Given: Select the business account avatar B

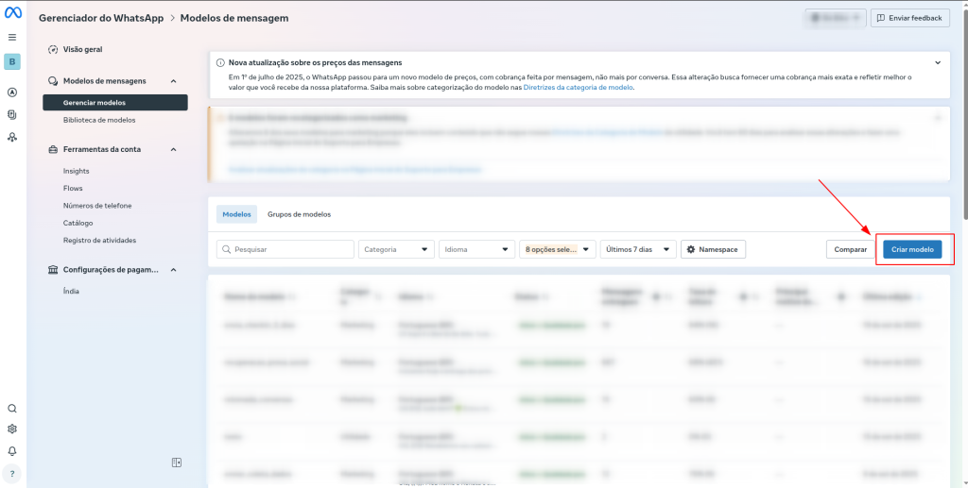Looking at the screenshot, I should (x=12, y=62).
